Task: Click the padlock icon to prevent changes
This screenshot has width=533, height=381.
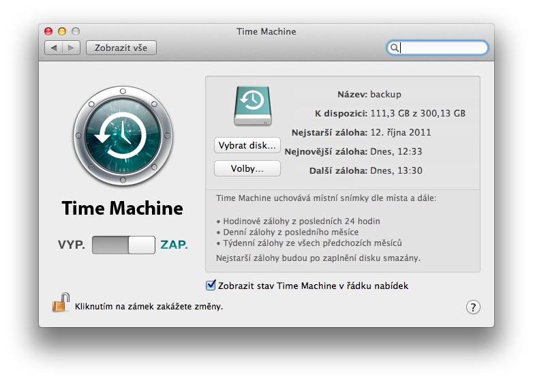Action: coord(61,303)
